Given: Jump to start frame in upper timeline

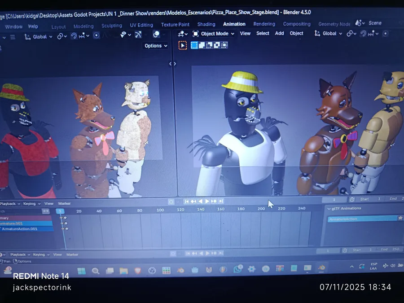Looking at the screenshot, I should click(x=187, y=201).
